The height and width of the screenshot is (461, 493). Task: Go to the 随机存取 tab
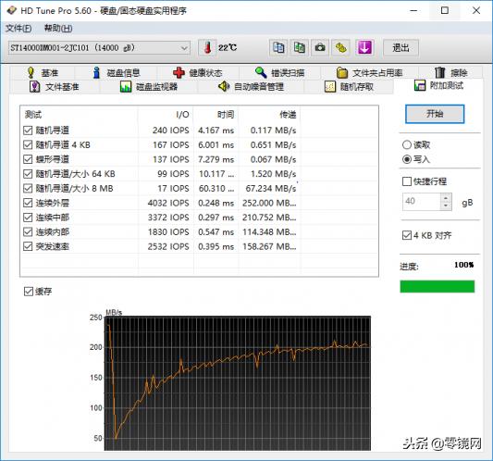(x=349, y=86)
